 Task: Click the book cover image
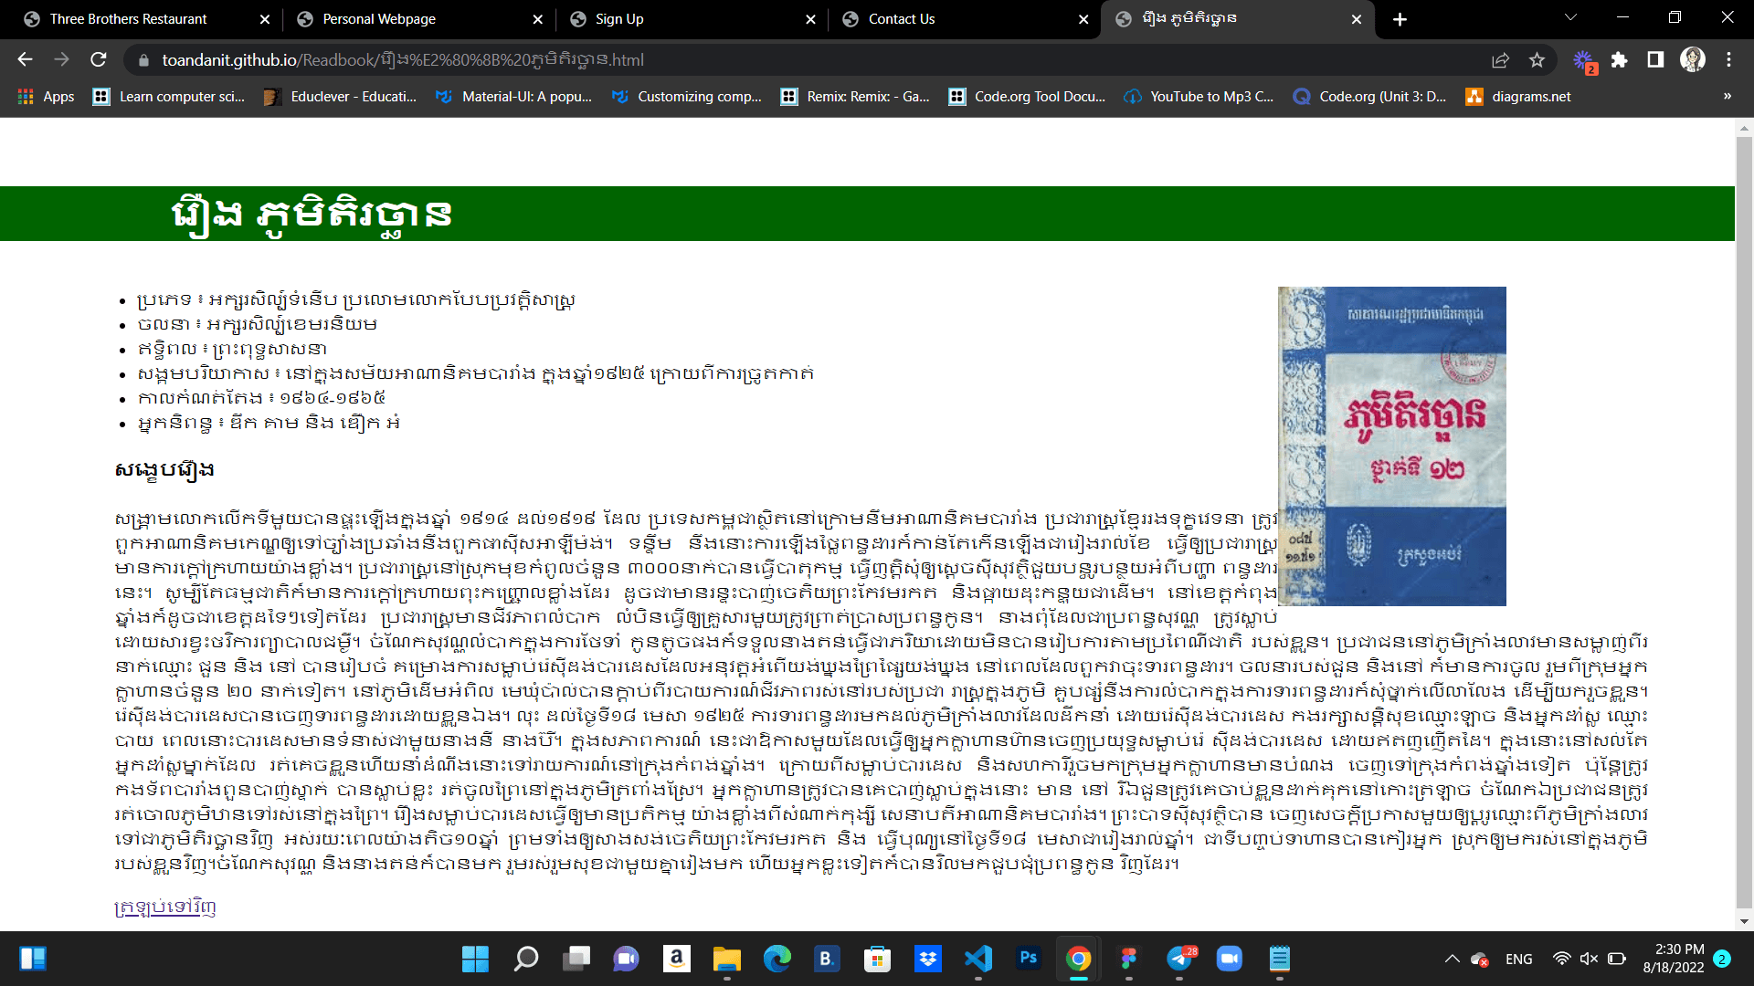[x=1392, y=446]
